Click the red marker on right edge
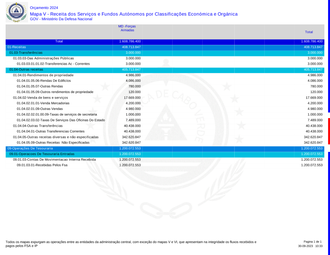330x255 pixels. pos(329,131)
